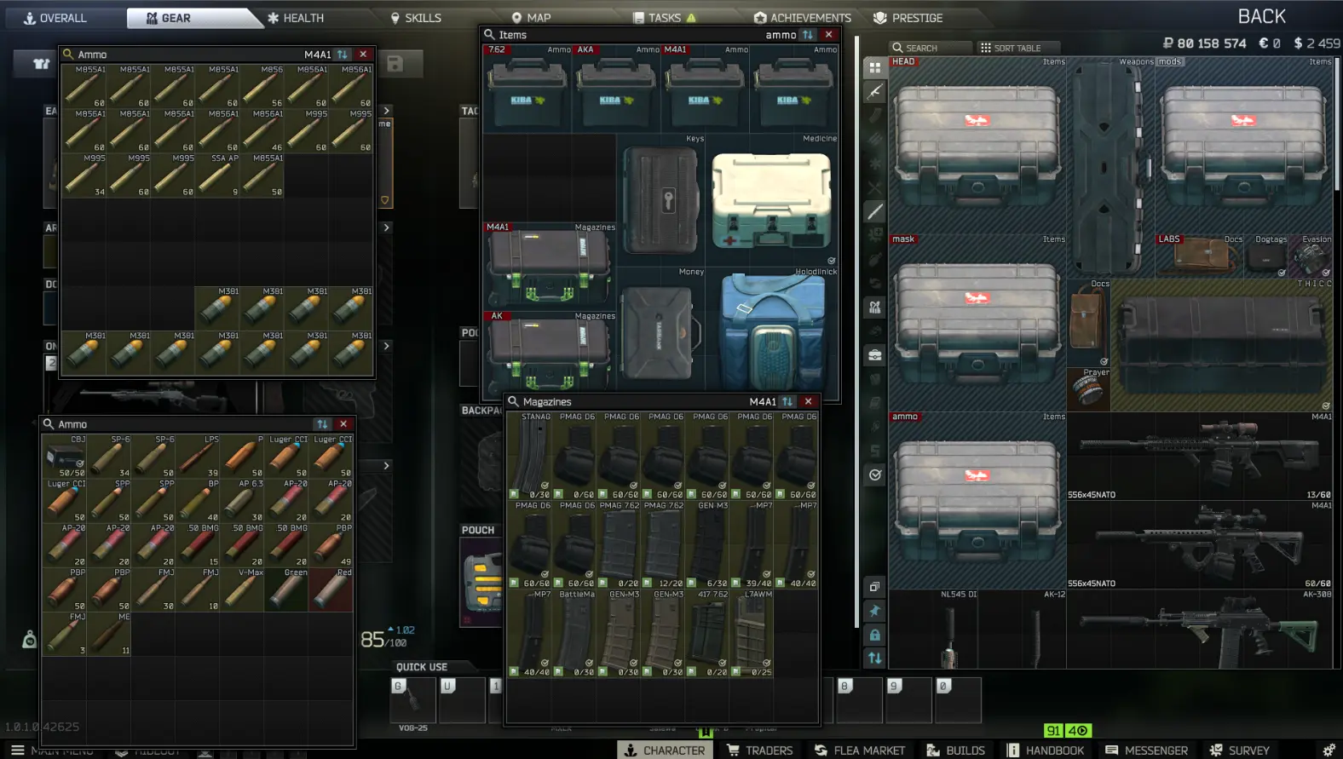Open the TASKS tab
The image size is (1343, 759).
pos(665,18)
